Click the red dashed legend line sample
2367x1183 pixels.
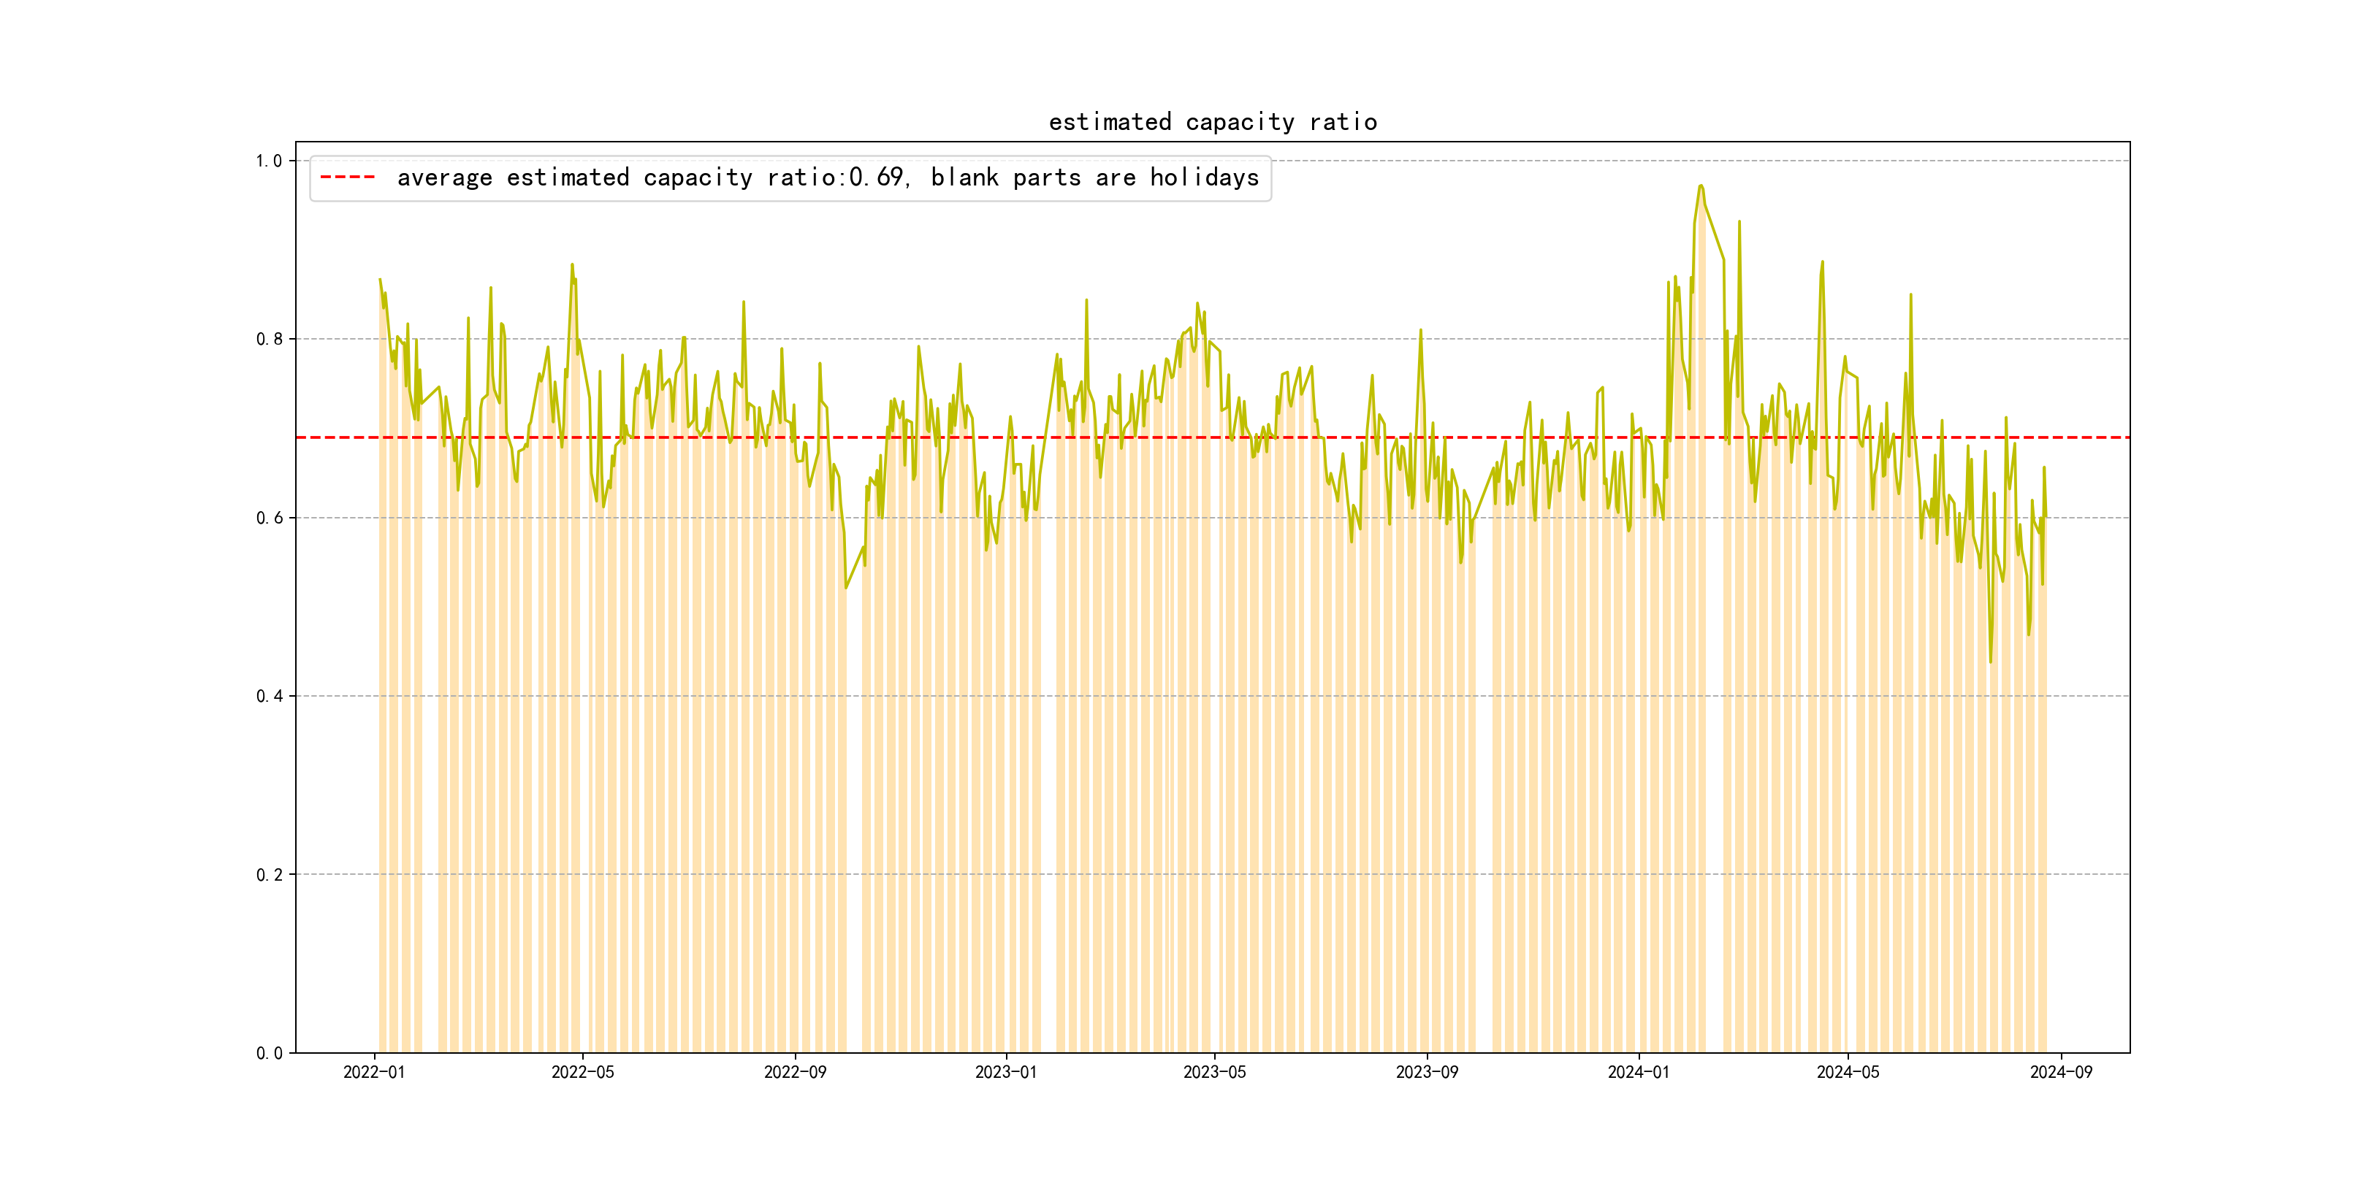[347, 177]
